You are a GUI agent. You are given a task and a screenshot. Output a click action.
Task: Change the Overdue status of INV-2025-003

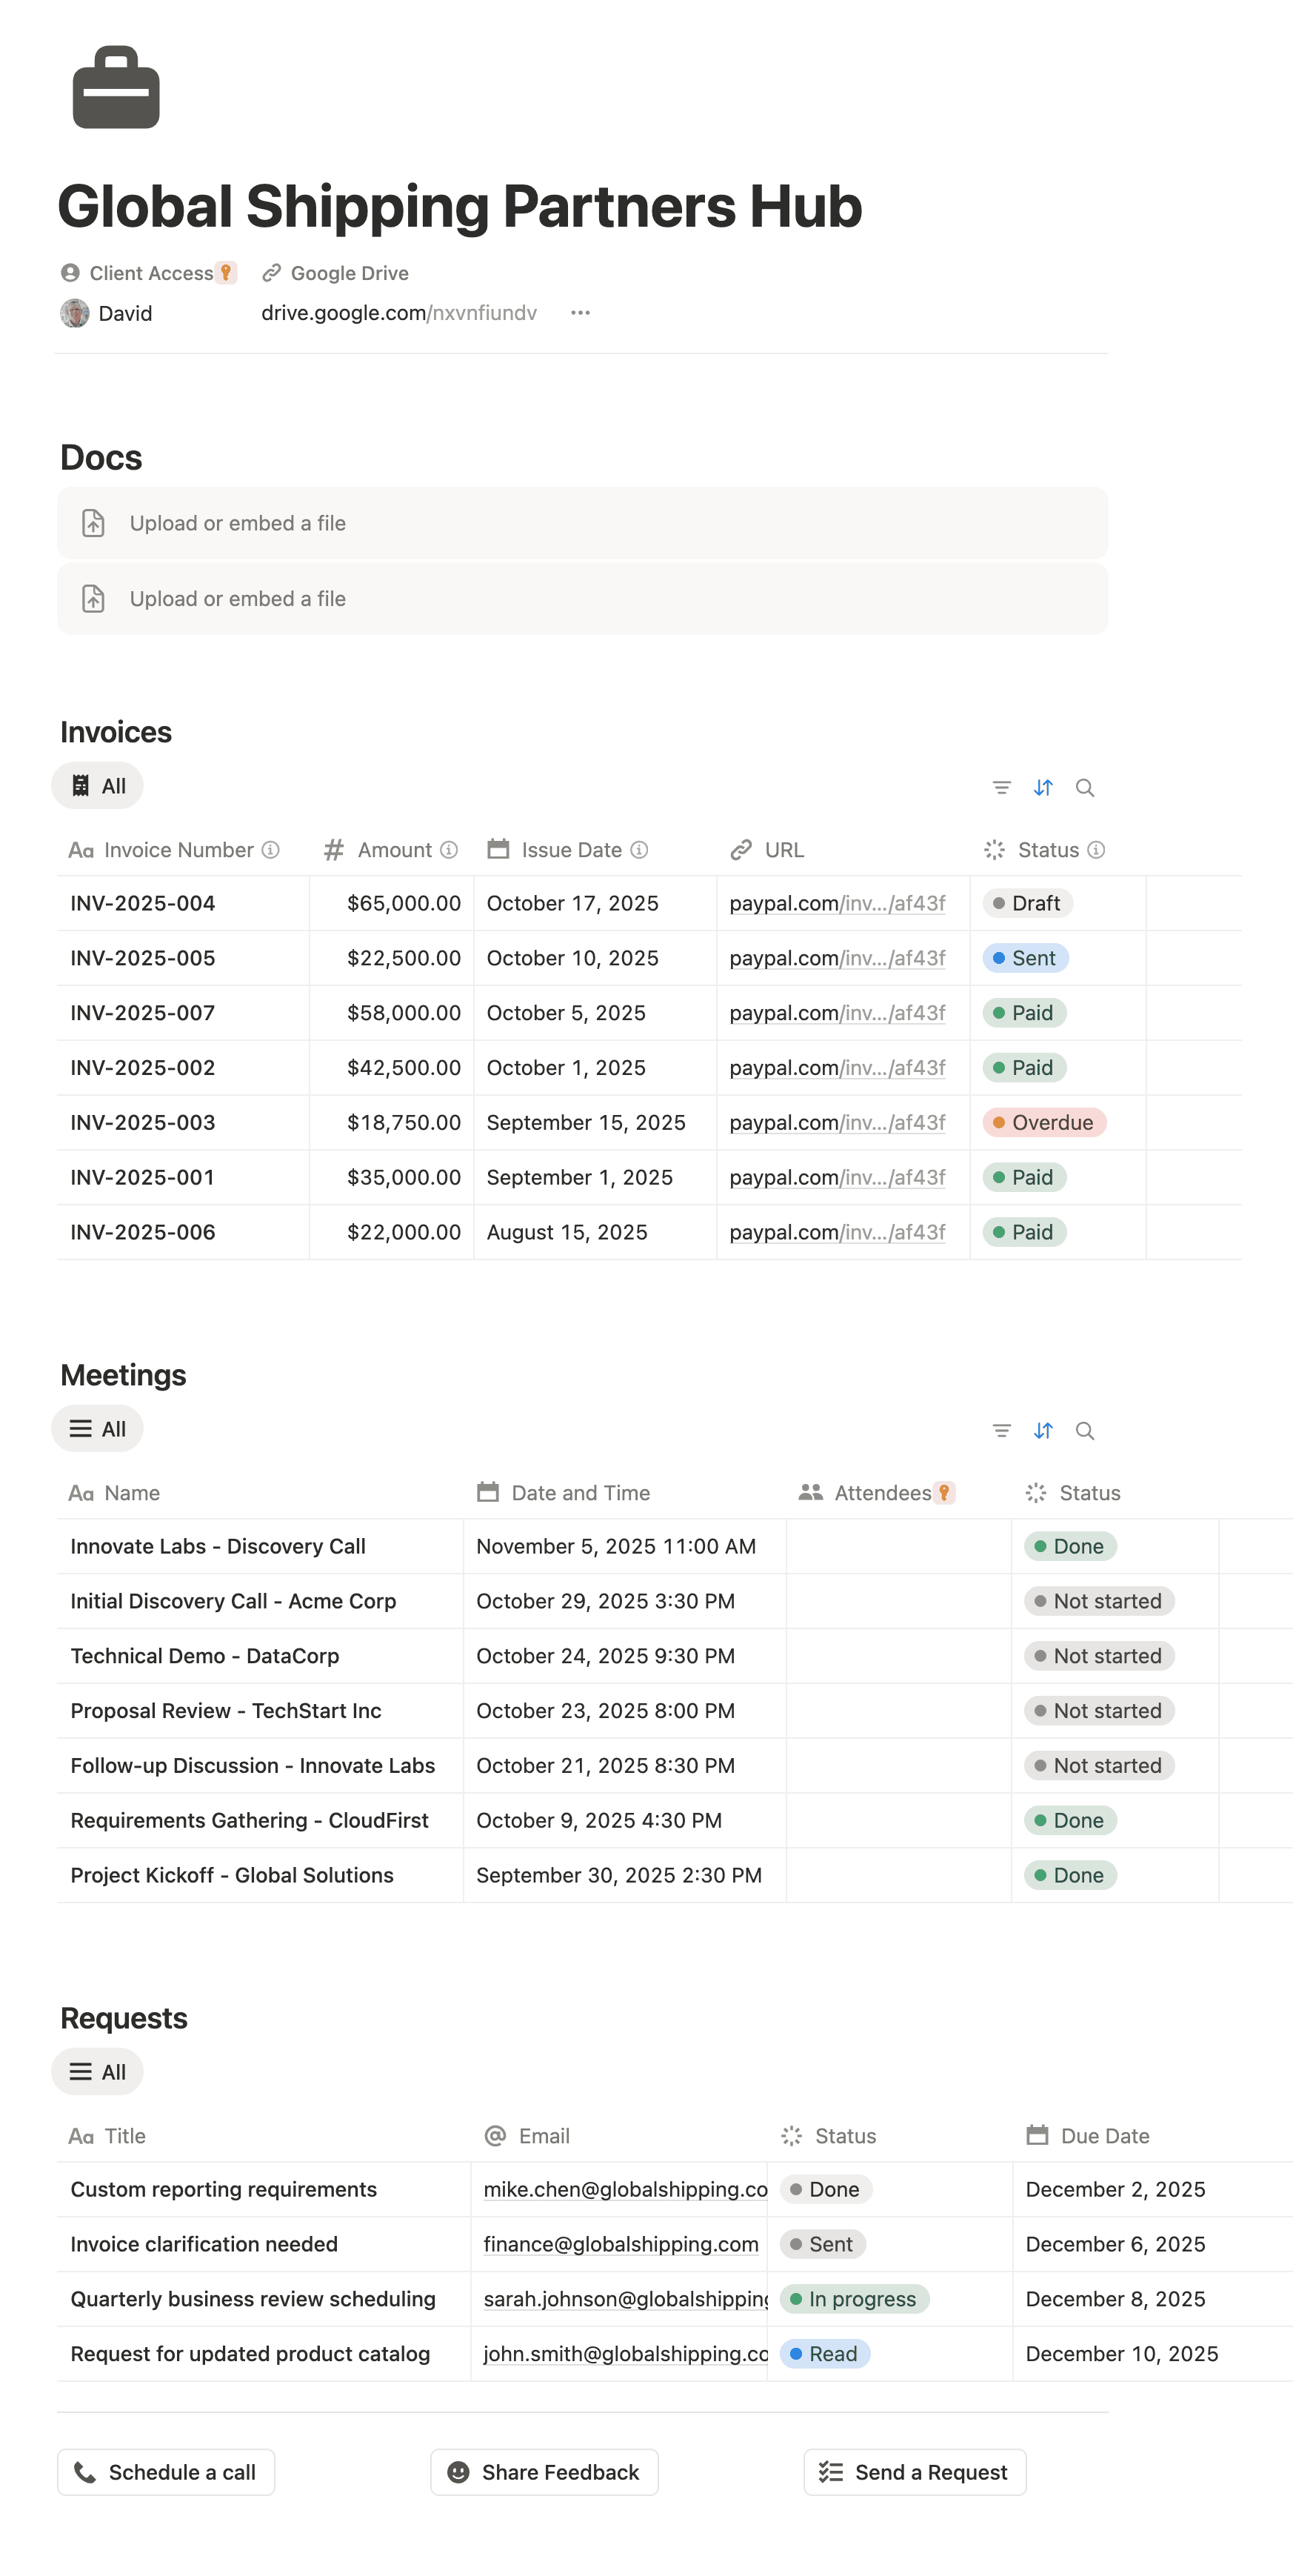1044,1122
